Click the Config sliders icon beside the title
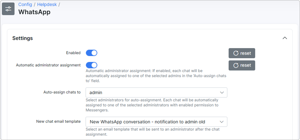Screen dimensions: 300x140 click(x=8, y=9)
